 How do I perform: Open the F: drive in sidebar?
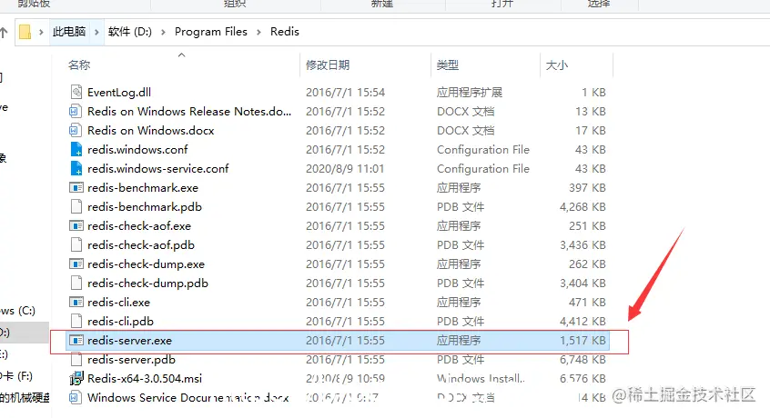[16, 376]
